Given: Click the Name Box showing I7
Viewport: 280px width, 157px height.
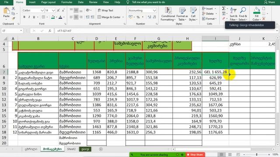Looking at the screenshot, I should [12, 31].
